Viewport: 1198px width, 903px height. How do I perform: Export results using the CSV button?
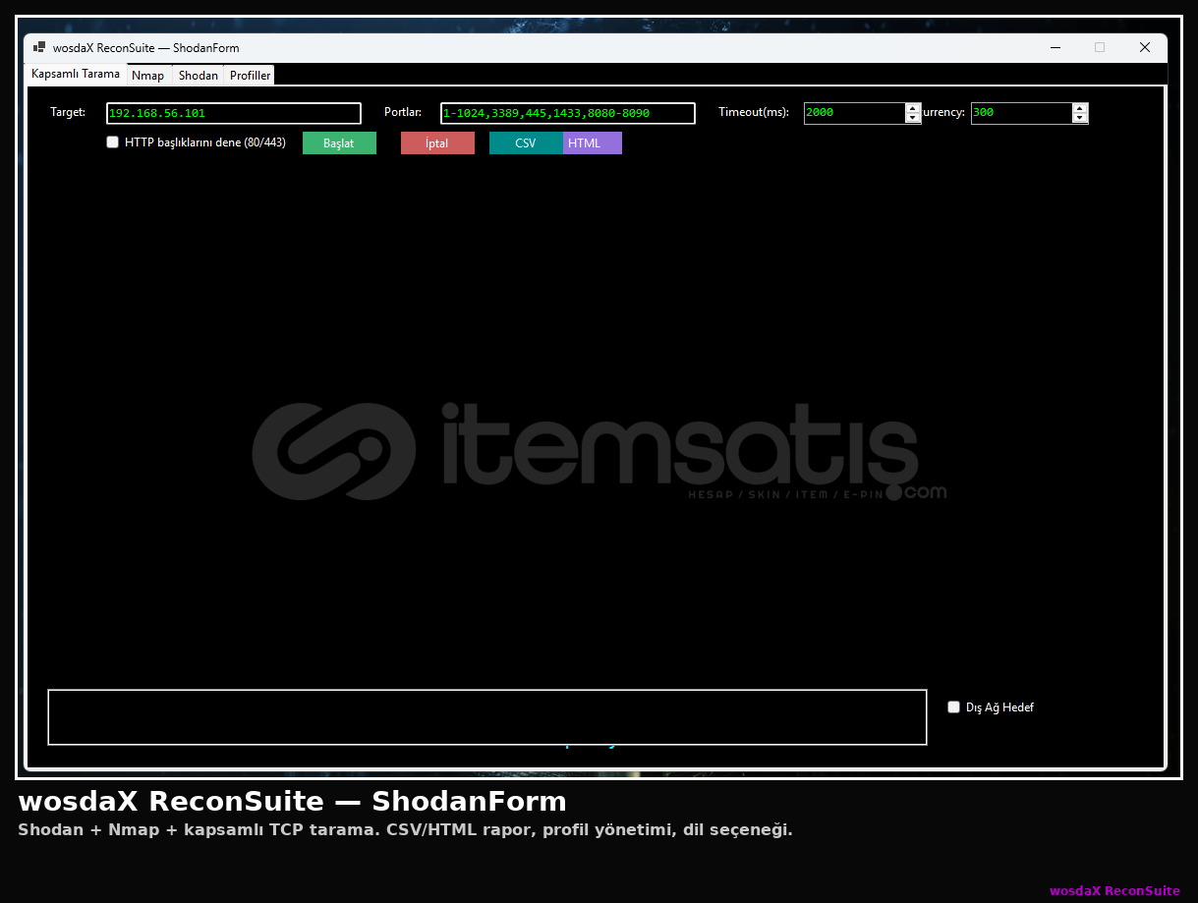pos(526,143)
